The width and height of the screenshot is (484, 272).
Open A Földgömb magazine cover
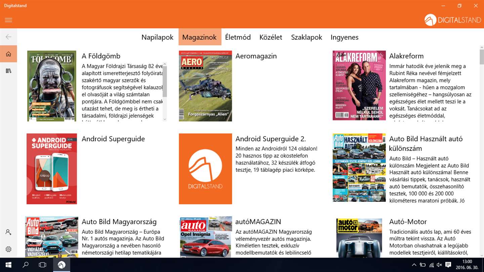coord(52,86)
